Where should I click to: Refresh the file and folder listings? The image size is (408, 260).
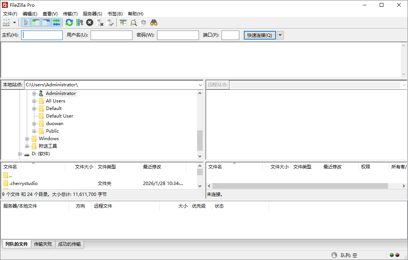pyautogui.click(x=69, y=22)
